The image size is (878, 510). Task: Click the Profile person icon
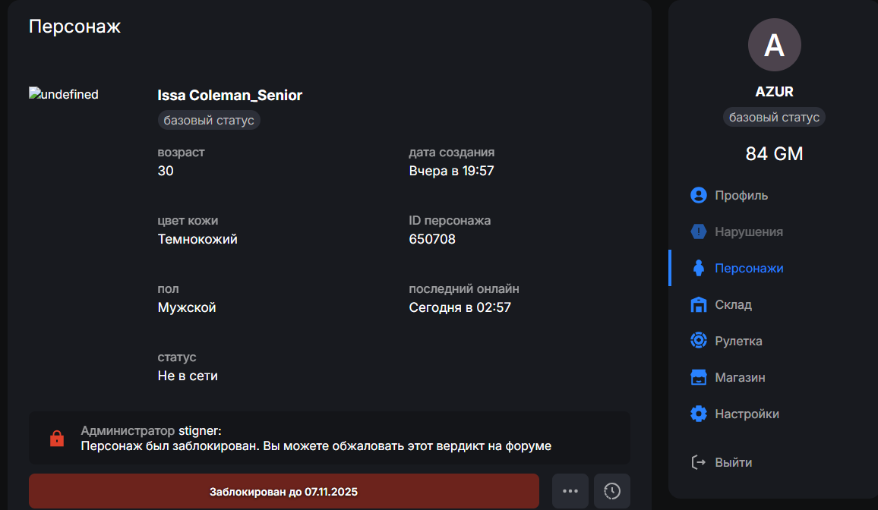pyautogui.click(x=699, y=195)
